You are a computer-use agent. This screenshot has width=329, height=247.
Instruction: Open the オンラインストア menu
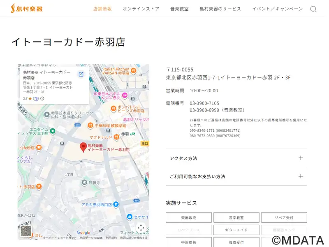pos(141,9)
